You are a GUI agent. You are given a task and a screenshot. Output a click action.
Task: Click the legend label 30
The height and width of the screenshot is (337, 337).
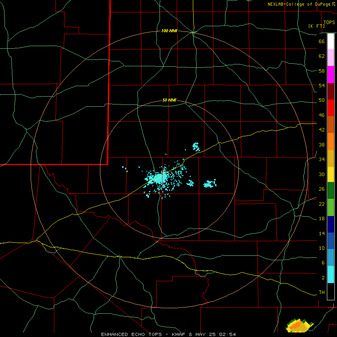[x=322, y=174]
